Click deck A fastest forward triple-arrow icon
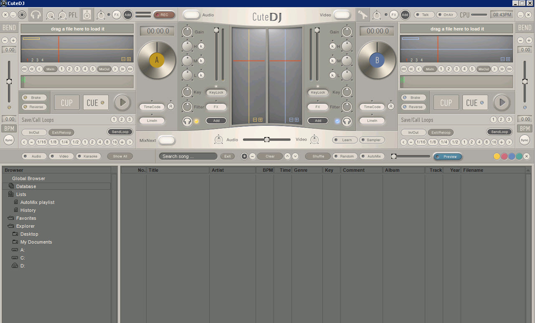 pos(130,69)
